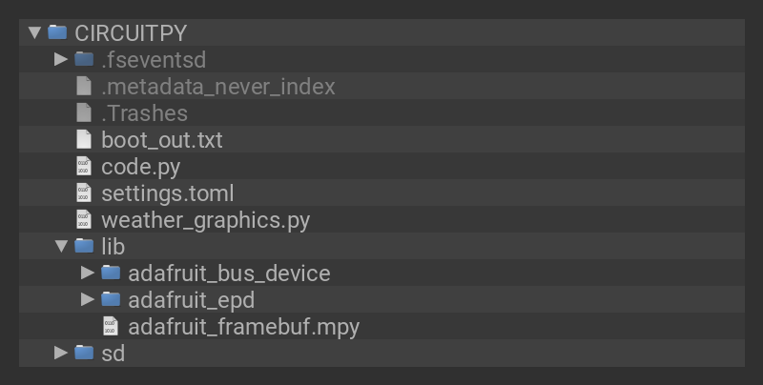763x385 pixels.
Task: Select the .metadata_never_index entry
Action: pos(217,87)
